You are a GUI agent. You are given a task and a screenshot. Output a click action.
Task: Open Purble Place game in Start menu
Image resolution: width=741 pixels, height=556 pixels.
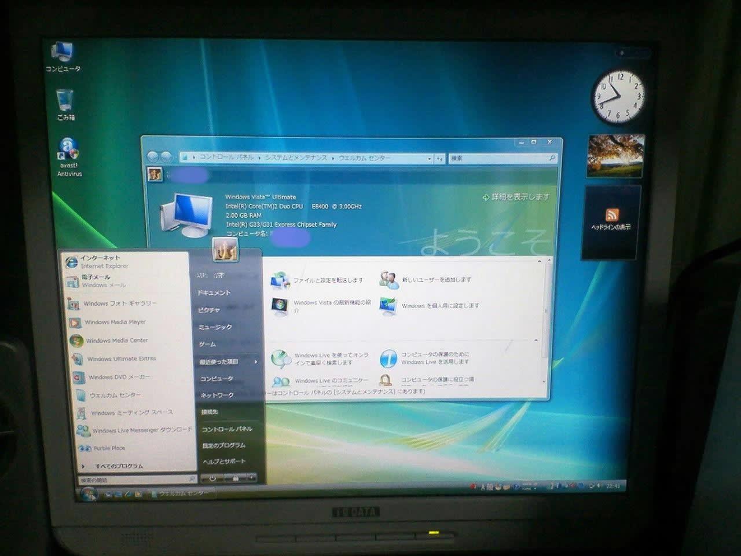109,448
